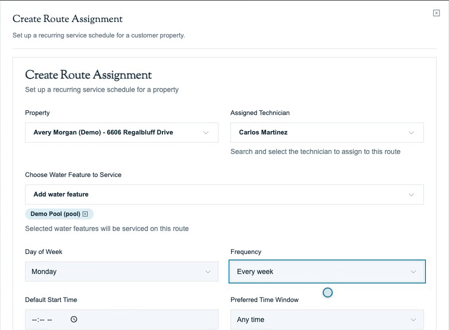Click the Choose Water Feature to Service label

coord(73,175)
